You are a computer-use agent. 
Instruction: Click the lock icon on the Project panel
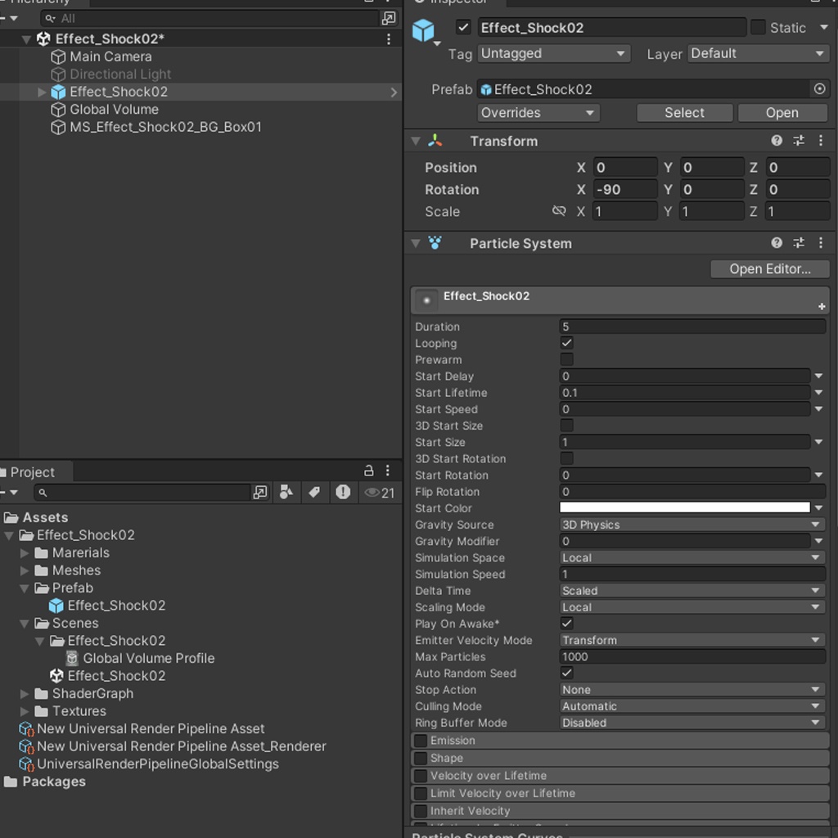pyautogui.click(x=370, y=471)
